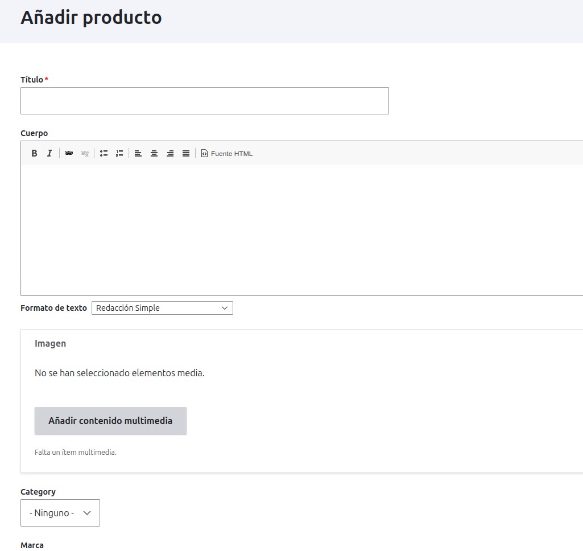The width and height of the screenshot is (583, 551).
Task: Apply Italic formatting in the Cuerpo editor
Action: 49,153
